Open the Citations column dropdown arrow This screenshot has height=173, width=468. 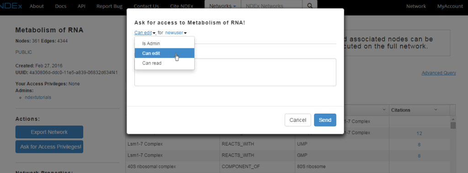pyautogui.click(x=436, y=110)
